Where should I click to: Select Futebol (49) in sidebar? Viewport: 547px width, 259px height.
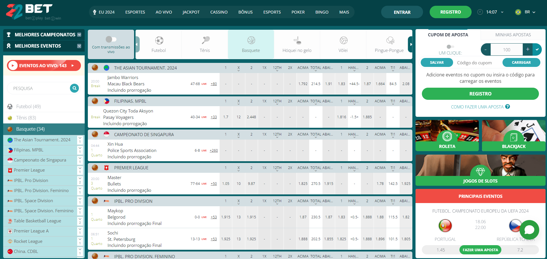tap(28, 106)
